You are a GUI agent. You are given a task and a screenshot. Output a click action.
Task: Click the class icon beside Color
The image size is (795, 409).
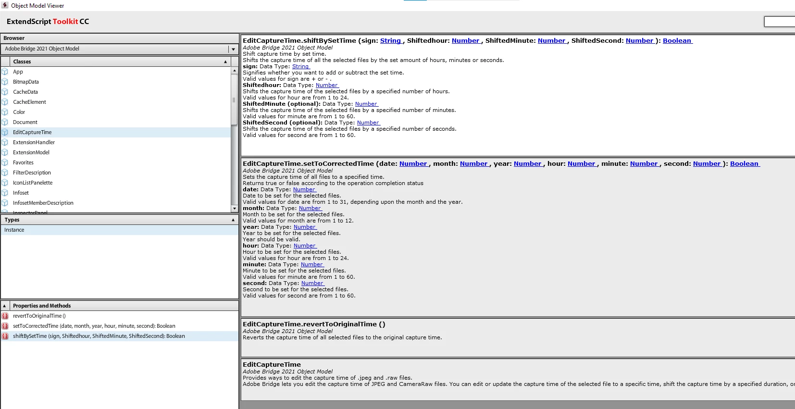[5, 112]
